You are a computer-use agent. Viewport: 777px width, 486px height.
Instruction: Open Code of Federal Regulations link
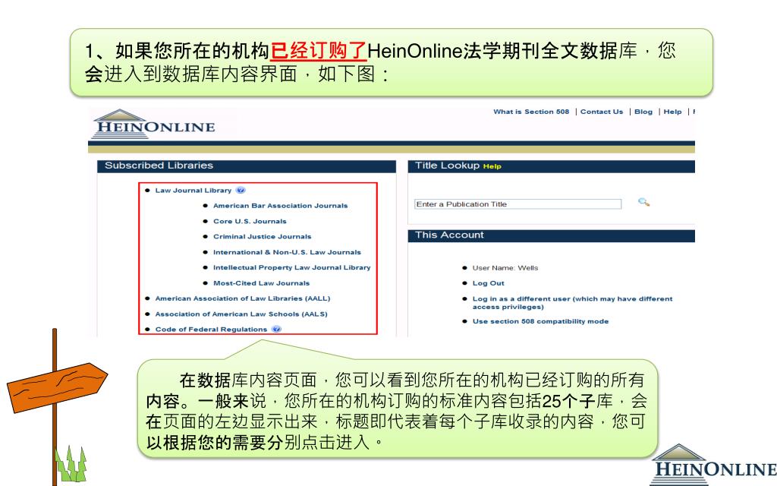(x=211, y=330)
